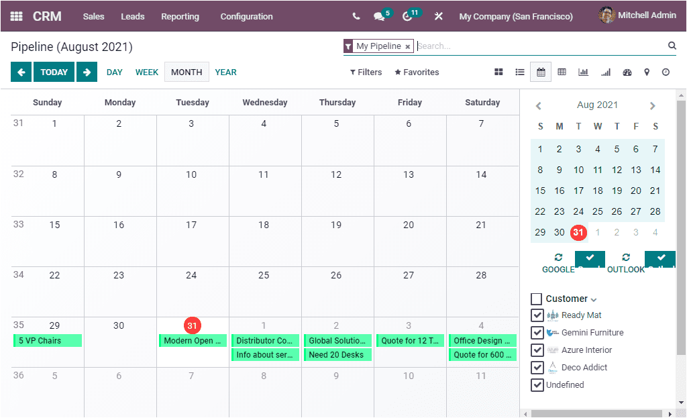Click the TODAY button
Viewport: 687px width, 418px height.
54,72
